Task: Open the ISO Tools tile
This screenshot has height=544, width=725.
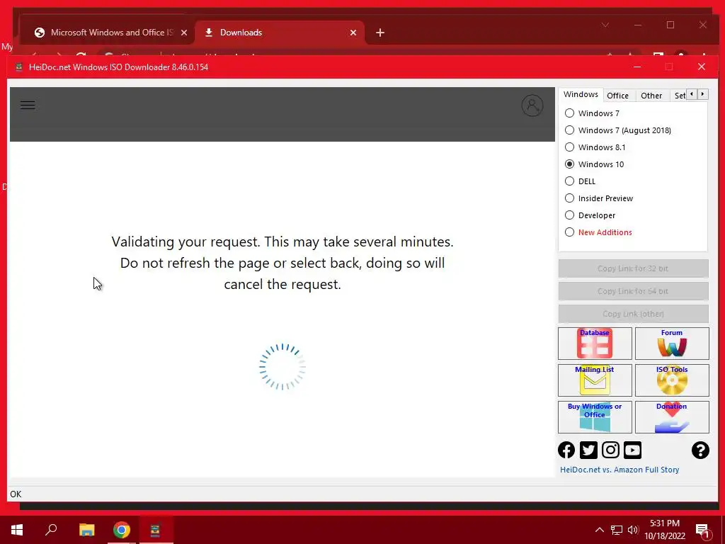Action: click(x=672, y=380)
